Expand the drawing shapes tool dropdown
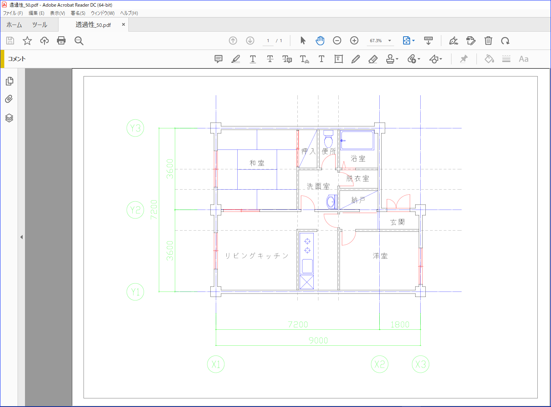 point(441,59)
